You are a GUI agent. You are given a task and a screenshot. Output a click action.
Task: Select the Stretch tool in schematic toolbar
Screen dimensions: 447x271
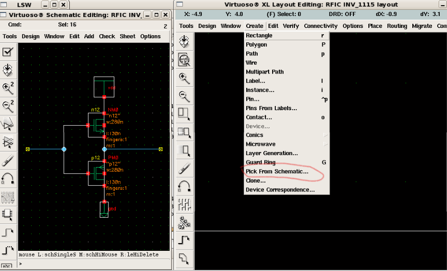point(8,124)
